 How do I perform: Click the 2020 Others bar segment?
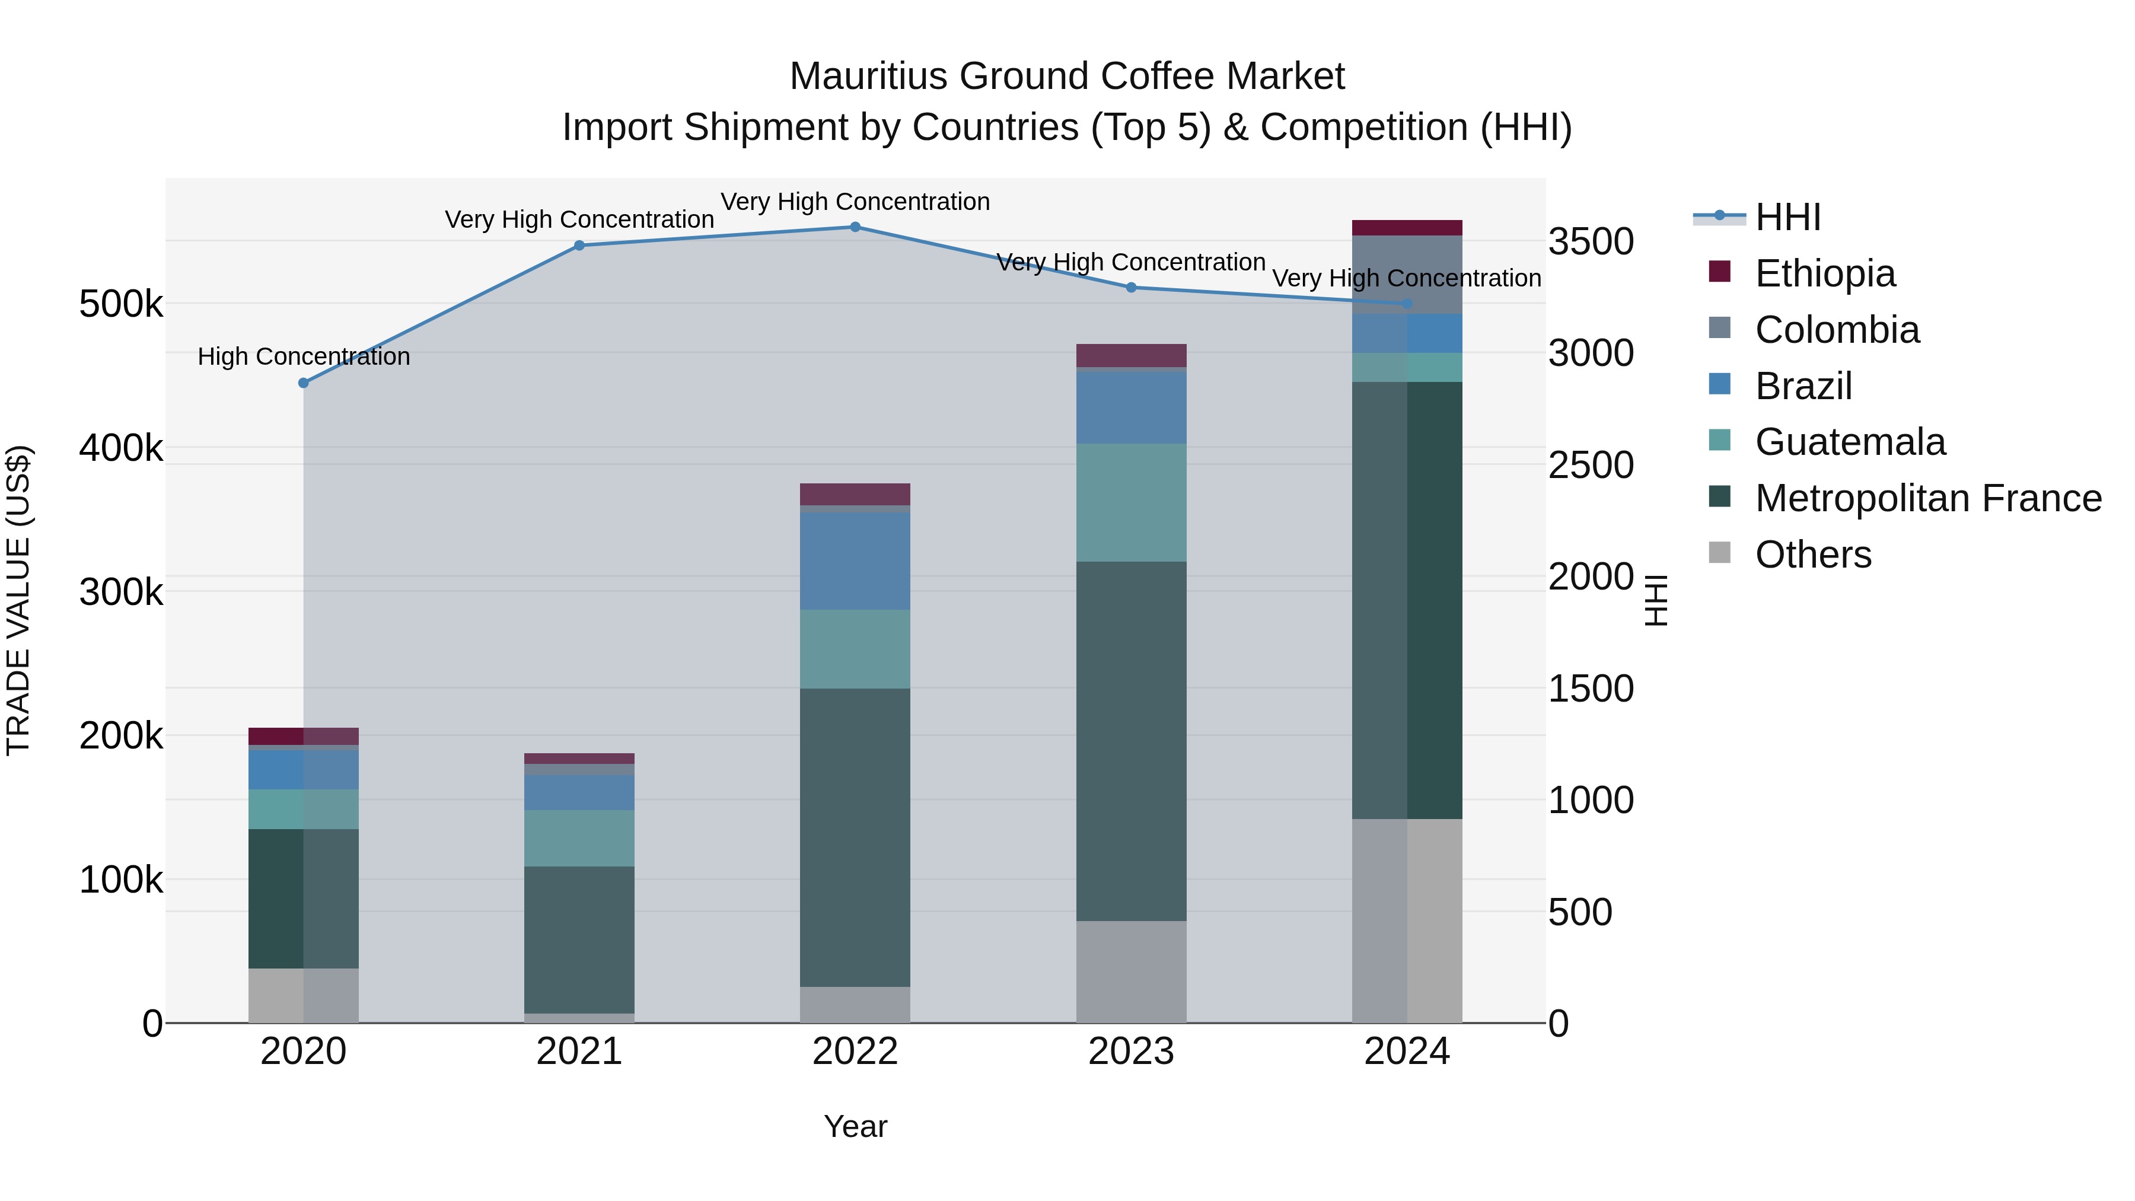[303, 996]
